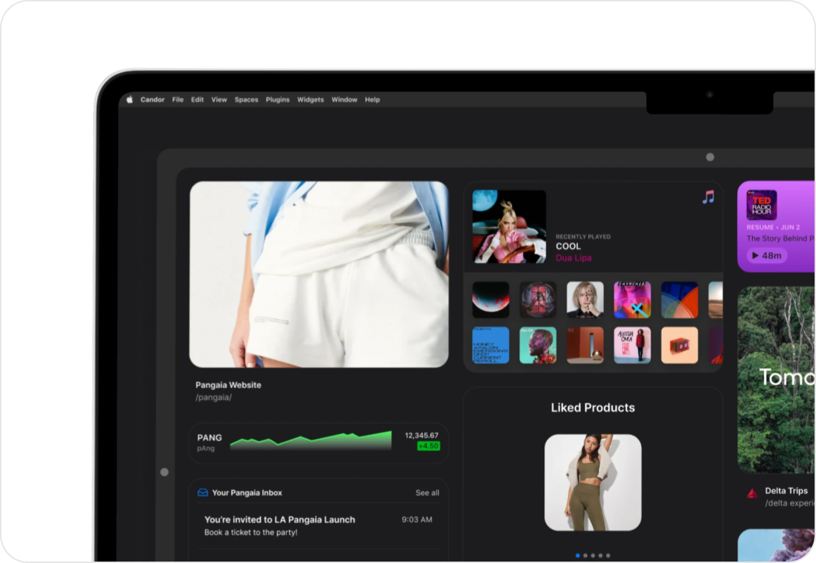Select the first blue Liked Products page dot
The image size is (816, 563).
coord(578,555)
